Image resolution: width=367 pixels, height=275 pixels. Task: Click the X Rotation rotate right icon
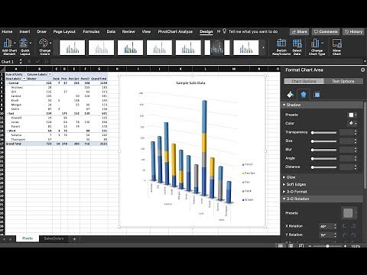click(x=353, y=226)
